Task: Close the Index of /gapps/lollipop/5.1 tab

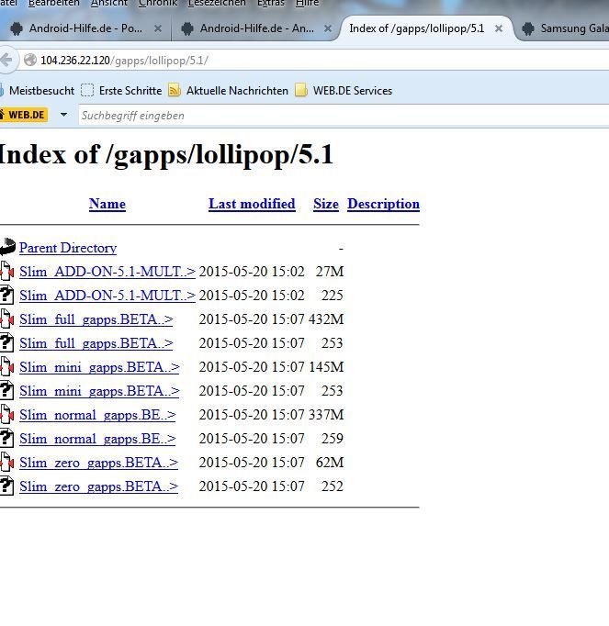Action: click(x=498, y=28)
